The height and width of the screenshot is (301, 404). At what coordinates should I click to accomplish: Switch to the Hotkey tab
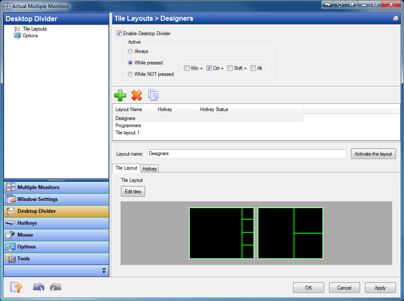coord(149,169)
